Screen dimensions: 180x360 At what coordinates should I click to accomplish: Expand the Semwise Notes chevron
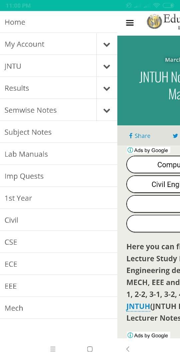tap(107, 111)
